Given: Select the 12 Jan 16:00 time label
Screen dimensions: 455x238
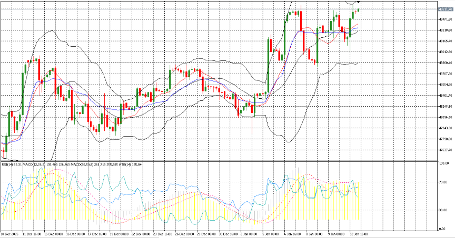Looking at the screenshot, I should (x=358, y=234).
